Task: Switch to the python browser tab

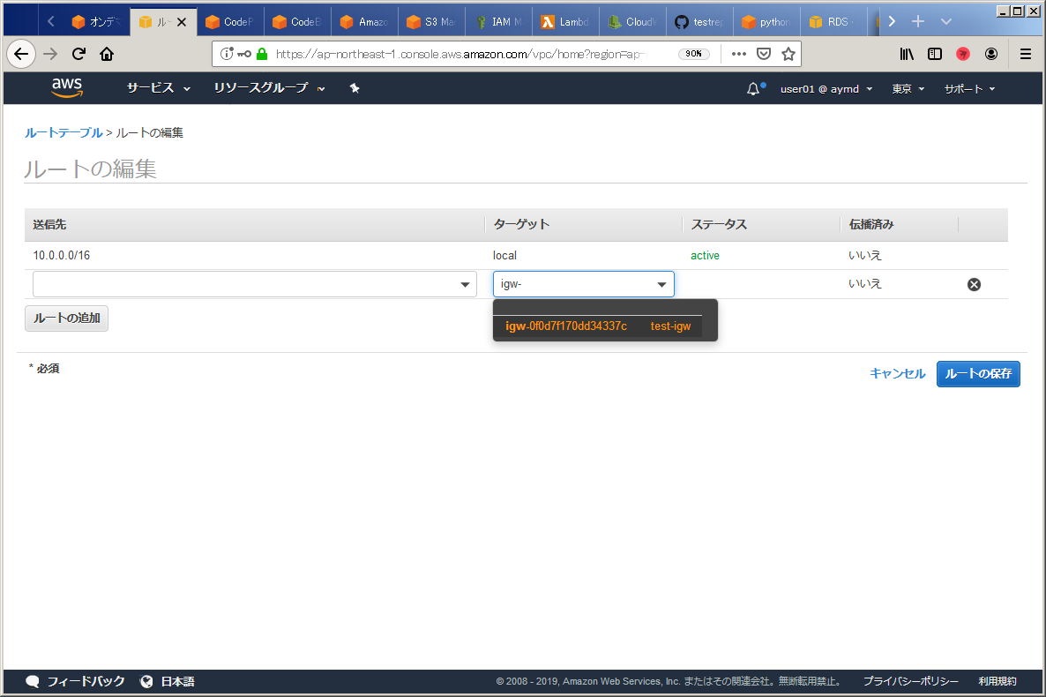Action: click(766, 22)
